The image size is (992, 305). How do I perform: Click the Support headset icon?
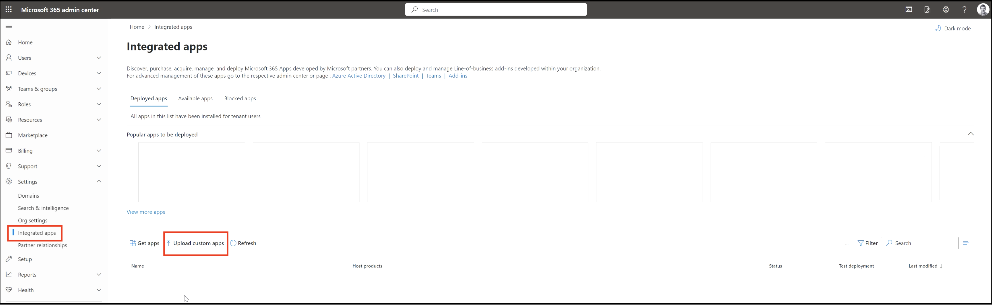tap(9, 166)
